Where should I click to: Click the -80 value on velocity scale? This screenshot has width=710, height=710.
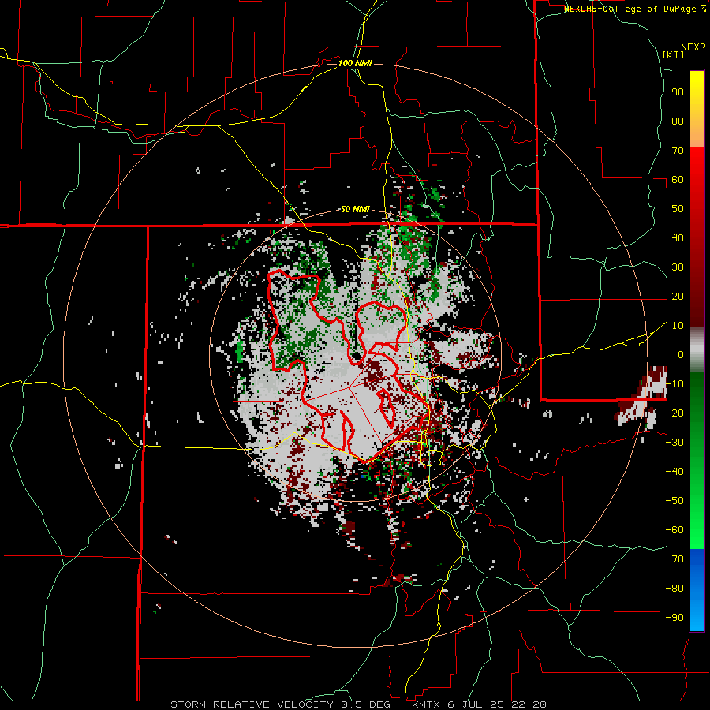[x=674, y=589]
